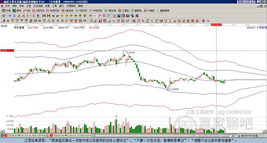Click the 600403 大有能源 stock label
267x143 pixels.
[257, 27]
